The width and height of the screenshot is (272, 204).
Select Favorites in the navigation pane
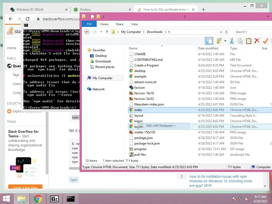[x=99, y=50]
